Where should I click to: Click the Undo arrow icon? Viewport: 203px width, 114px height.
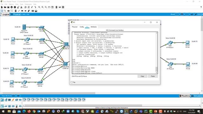pos(32,7)
